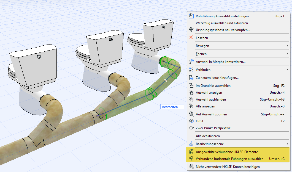Click the middle toilet's flush button
The width and height of the screenshot is (292, 172).
point(111,40)
